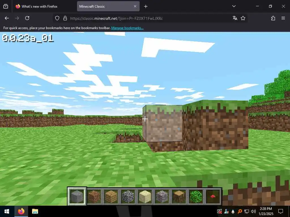The width and height of the screenshot is (290, 217).
Task: Select the sand block in hotbar
Action: click(145, 197)
